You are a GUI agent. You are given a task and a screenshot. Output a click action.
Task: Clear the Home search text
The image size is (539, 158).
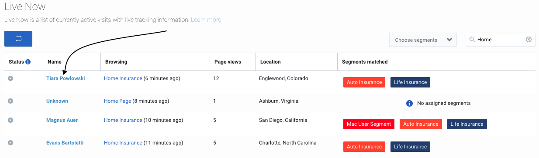529,40
